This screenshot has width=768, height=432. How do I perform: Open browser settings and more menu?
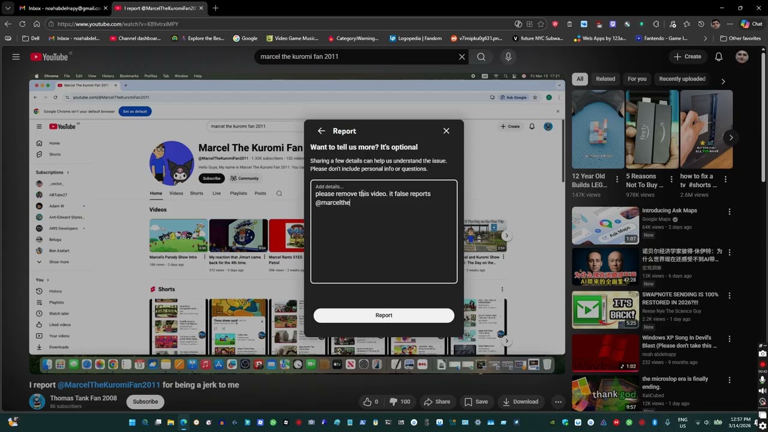tap(730, 24)
